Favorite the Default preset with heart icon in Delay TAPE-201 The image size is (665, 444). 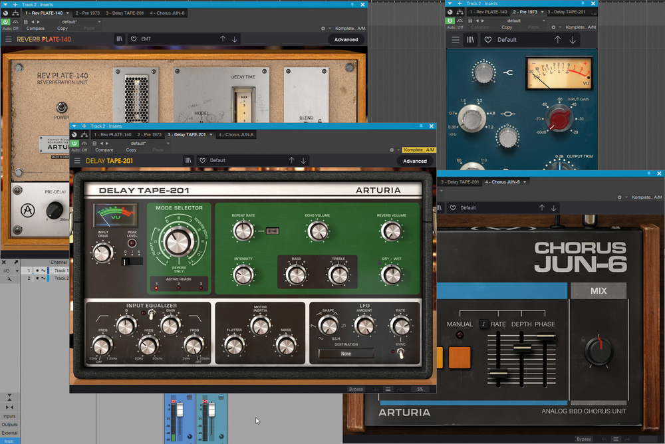[x=202, y=161]
